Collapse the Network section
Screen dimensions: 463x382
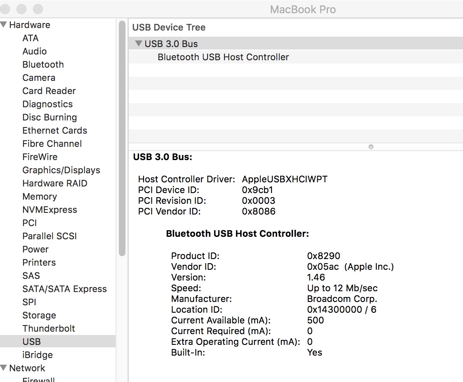click(4, 368)
